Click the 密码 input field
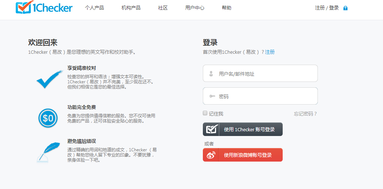 click(x=260, y=96)
